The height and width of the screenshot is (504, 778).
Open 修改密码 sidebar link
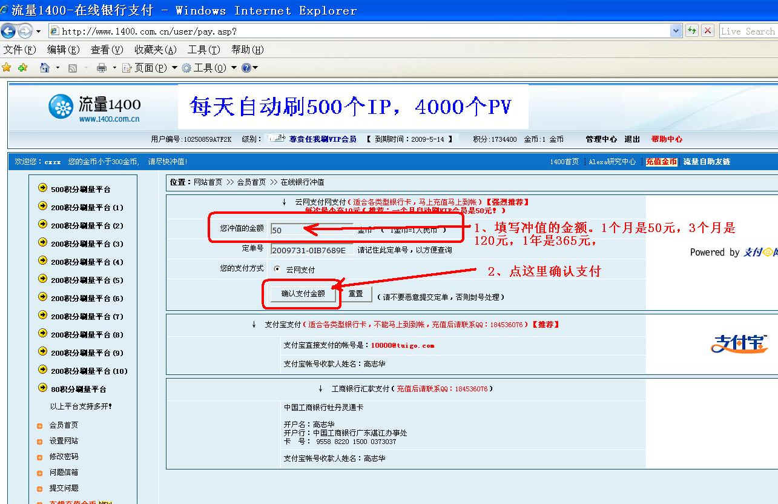[64, 457]
